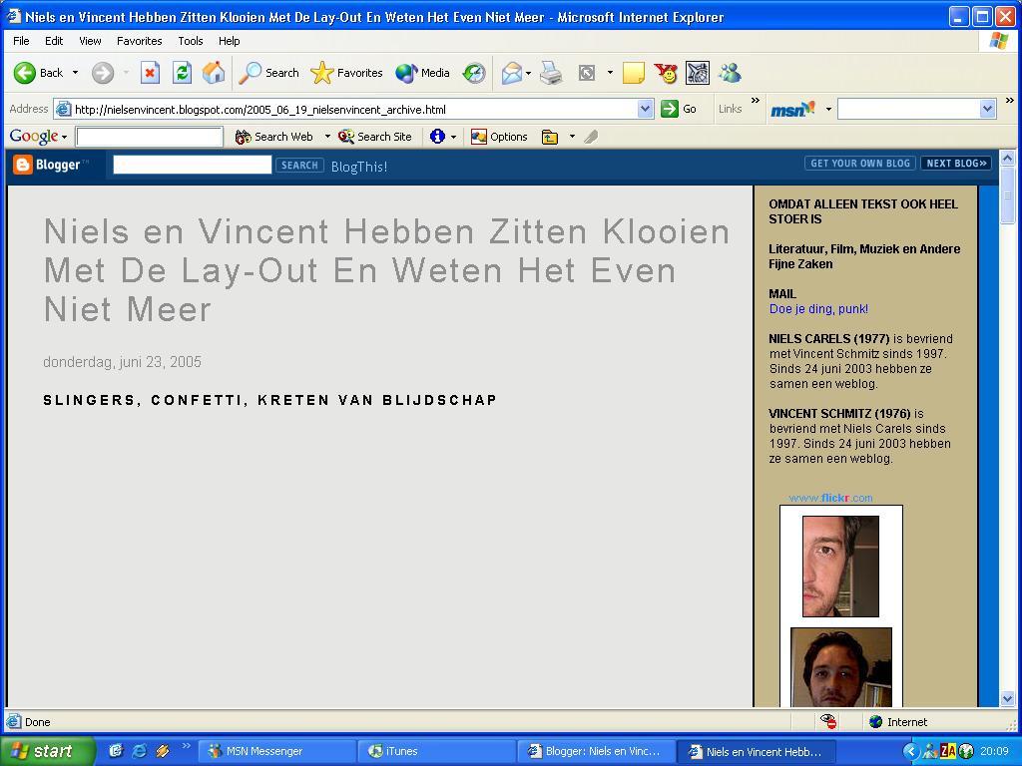Click the grey Forward arrow button
Viewport: 1022px width, 766px height.
tap(103, 73)
